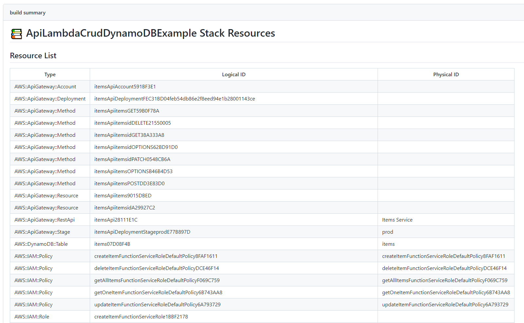Click the IAM::Policy type for updateItemFunction row
Image resolution: width=524 pixels, height=323 pixels.
[x=50, y=304]
